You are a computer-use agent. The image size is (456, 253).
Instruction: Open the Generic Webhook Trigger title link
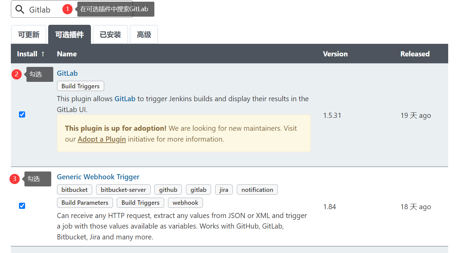[98, 177]
